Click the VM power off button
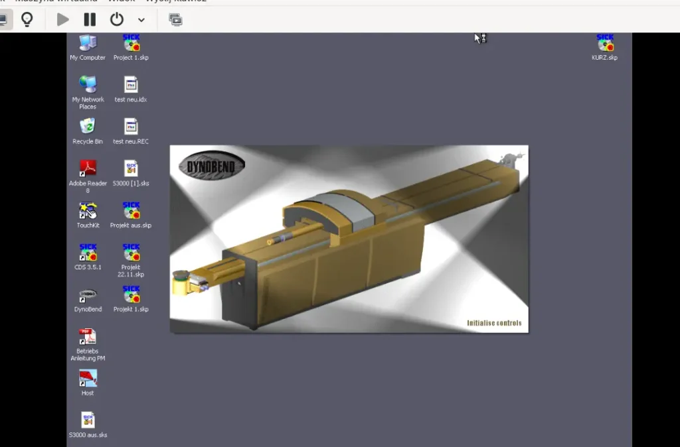The image size is (680, 447). [117, 20]
